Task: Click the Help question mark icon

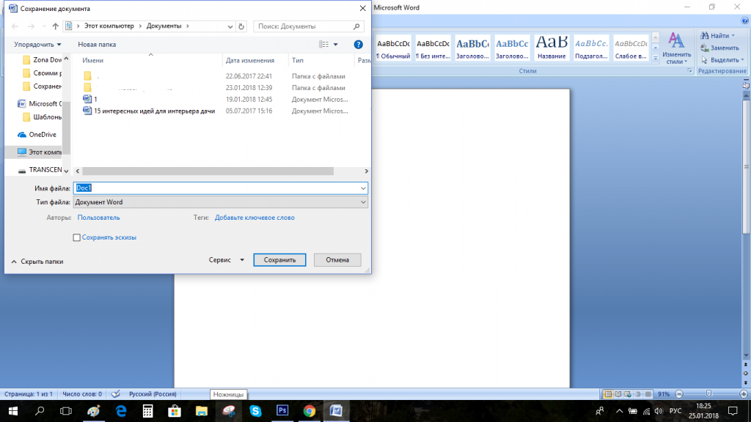Action: [358, 45]
